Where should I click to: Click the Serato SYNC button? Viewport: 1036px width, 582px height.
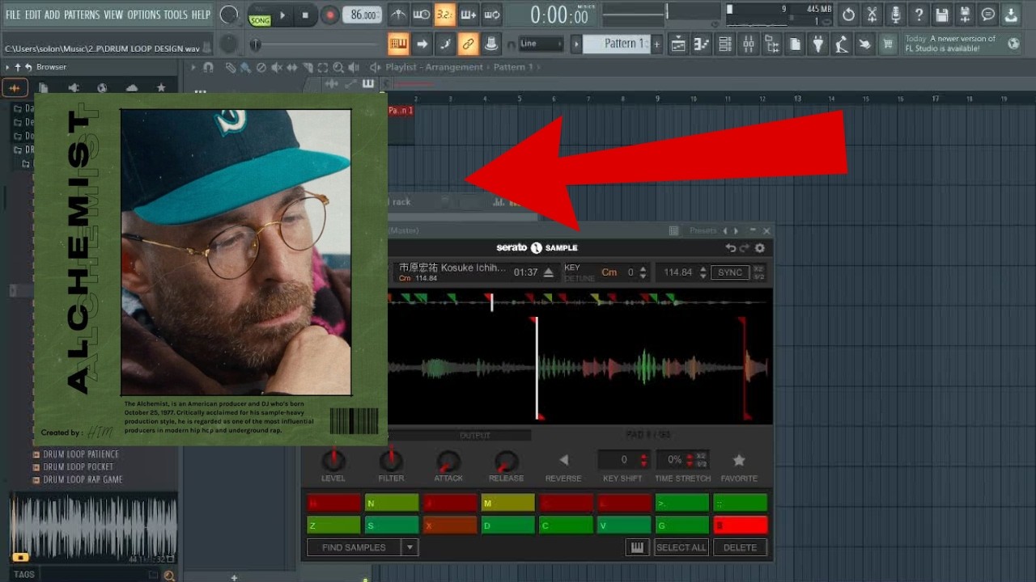pyautogui.click(x=730, y=272)
